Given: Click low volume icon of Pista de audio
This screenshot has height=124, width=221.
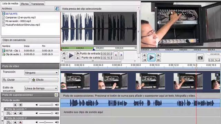Looking at the screenshot, I should point(37,105).
